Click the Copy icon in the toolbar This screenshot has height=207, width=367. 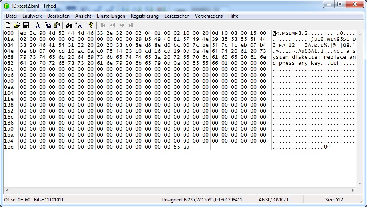[x=48, y=25]
